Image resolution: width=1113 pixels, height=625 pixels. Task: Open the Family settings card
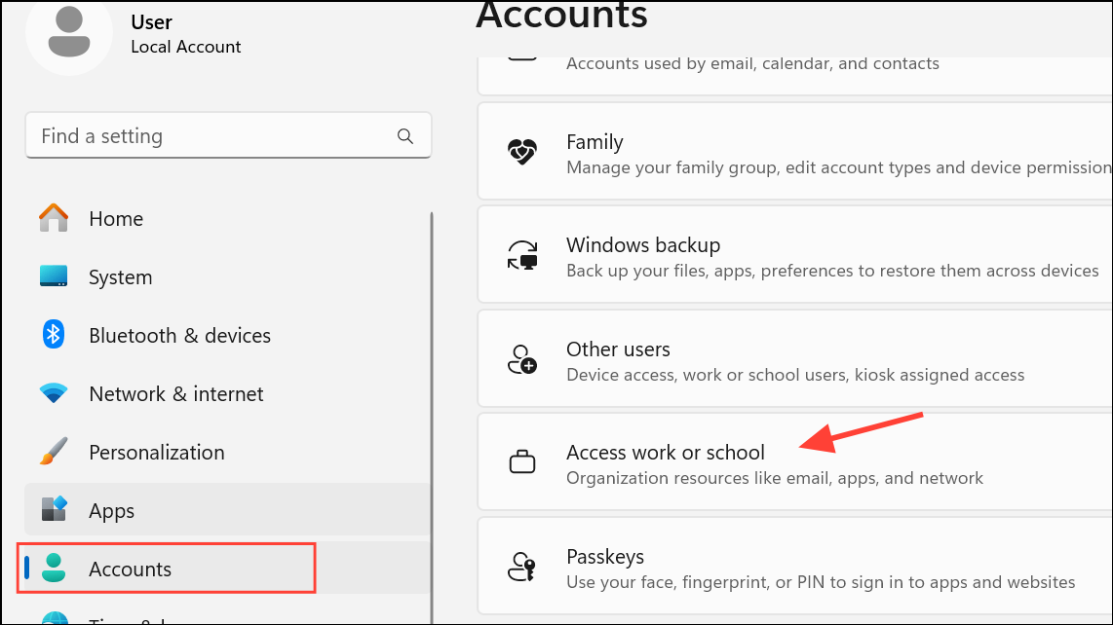795,152
